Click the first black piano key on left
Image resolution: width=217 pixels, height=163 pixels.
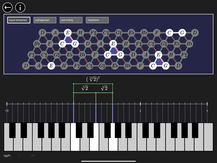pyautogui.click(x=12, y=130)
